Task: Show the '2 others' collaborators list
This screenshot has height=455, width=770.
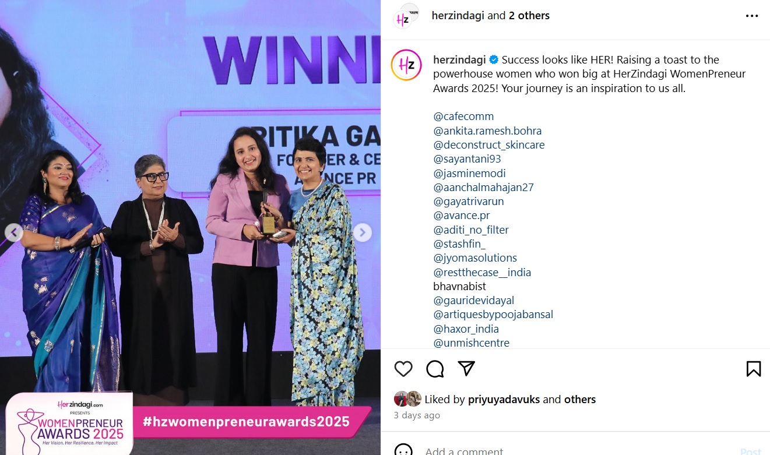Action: click(529, 16)
